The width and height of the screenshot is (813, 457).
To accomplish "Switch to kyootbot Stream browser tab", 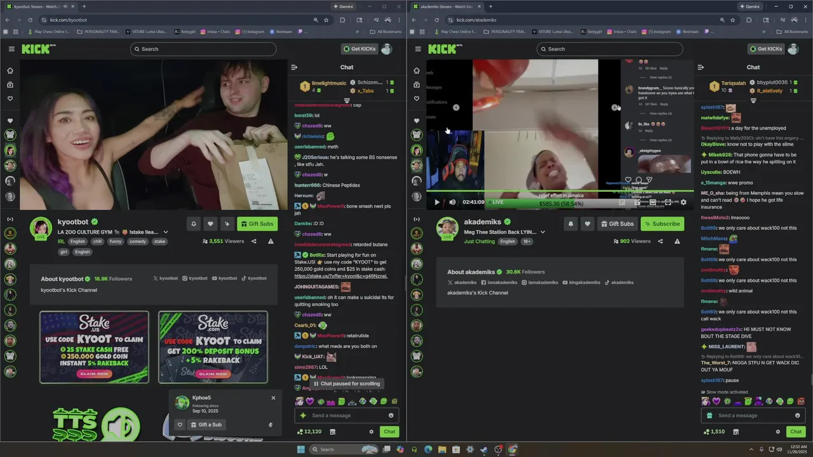I will [42, 6].
